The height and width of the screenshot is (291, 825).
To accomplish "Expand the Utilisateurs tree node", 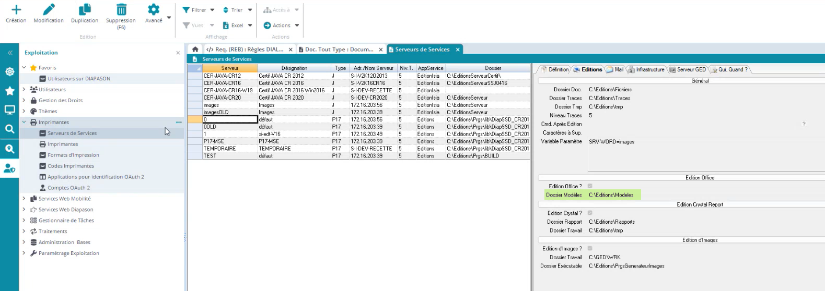I will (x=24, y=90).
